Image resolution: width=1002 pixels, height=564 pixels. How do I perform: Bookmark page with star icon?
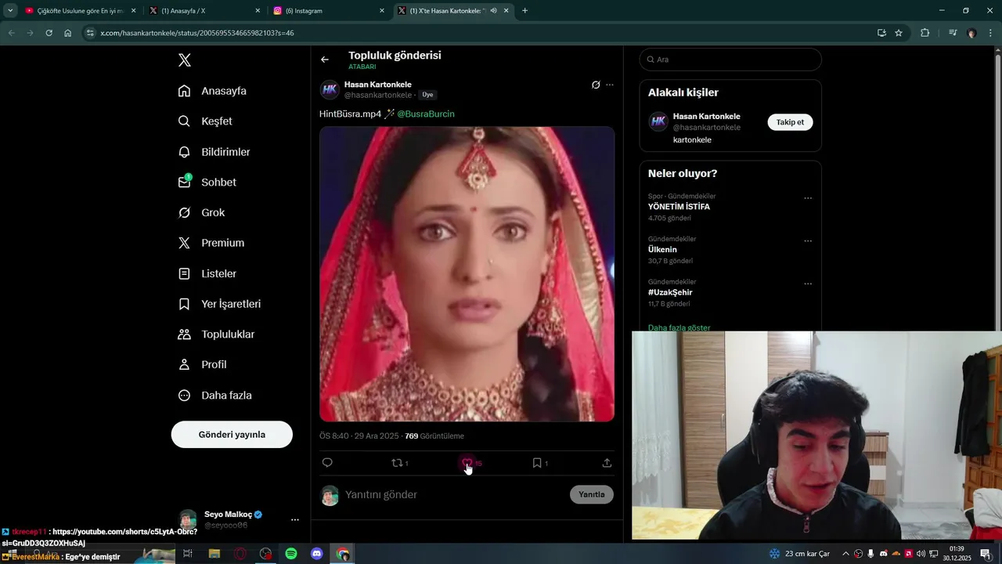point(899,33)
